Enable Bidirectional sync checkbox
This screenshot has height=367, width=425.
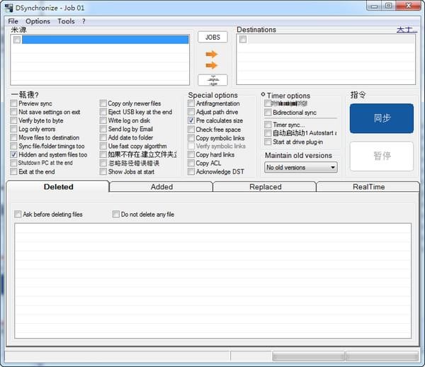tap(268, 113)
